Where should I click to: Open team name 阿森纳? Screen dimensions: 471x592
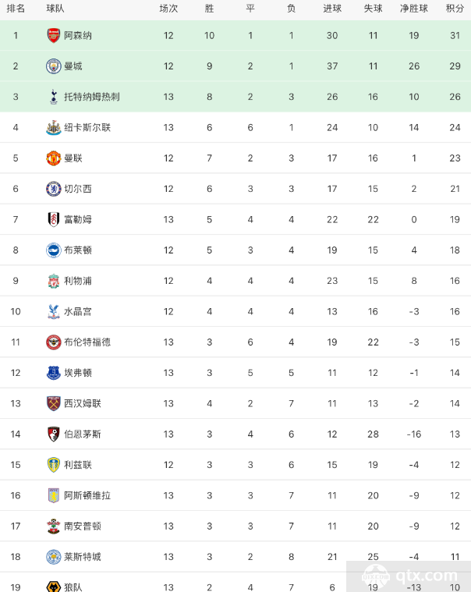tap(78, 36)
